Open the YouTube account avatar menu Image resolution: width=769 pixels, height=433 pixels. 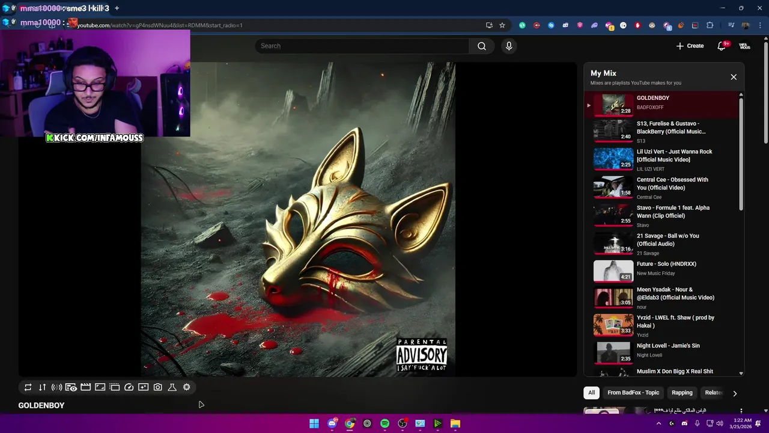coord(744,46)
